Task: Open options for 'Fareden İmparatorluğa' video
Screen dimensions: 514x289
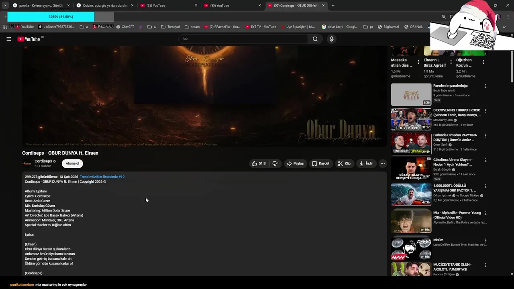Action: point(486,86)
